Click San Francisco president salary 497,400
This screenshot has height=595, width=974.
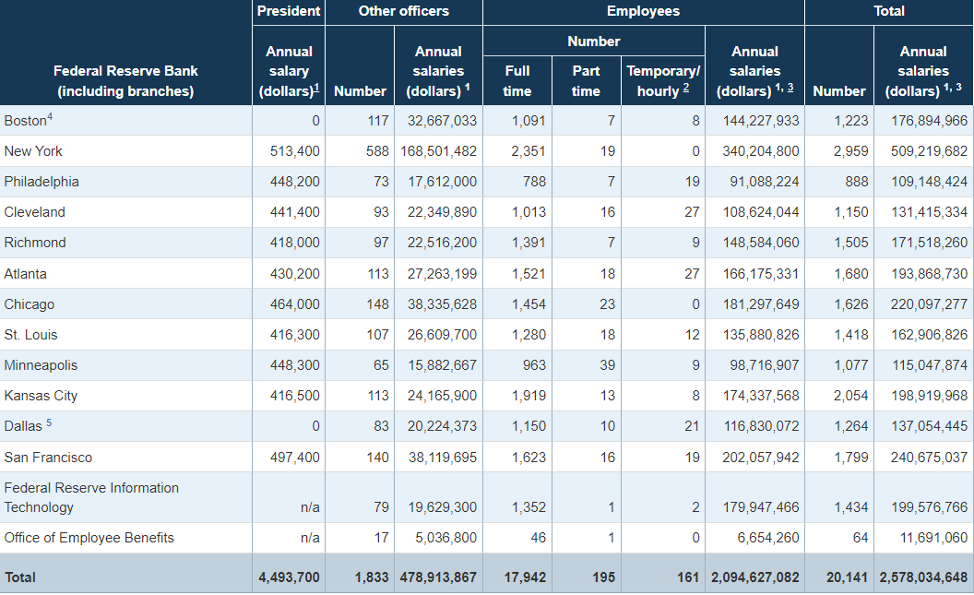[295, 458]
